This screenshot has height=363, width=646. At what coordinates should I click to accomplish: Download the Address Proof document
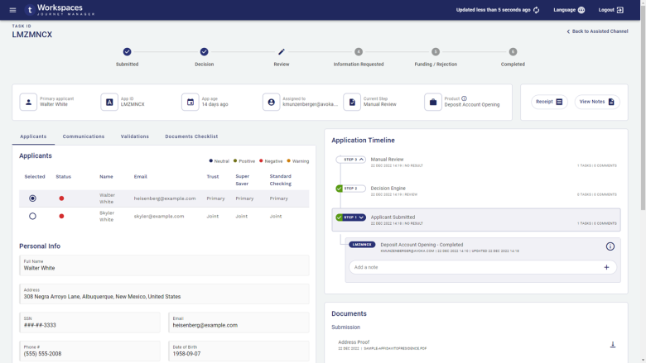[613, 345]
